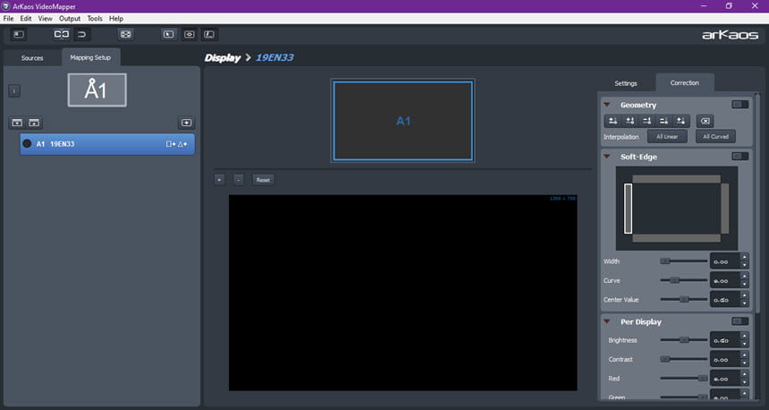Click the undo arrow toolbar icon
Screen dimensions: 769x410
point(81,34)
